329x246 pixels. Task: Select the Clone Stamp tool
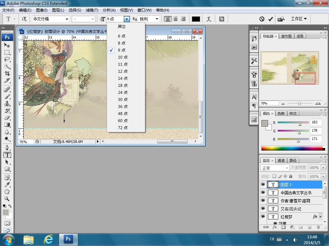click(x=7, y=104)
